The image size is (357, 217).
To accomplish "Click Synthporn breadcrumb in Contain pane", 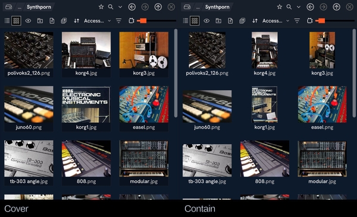I will (x=217, y=7).
